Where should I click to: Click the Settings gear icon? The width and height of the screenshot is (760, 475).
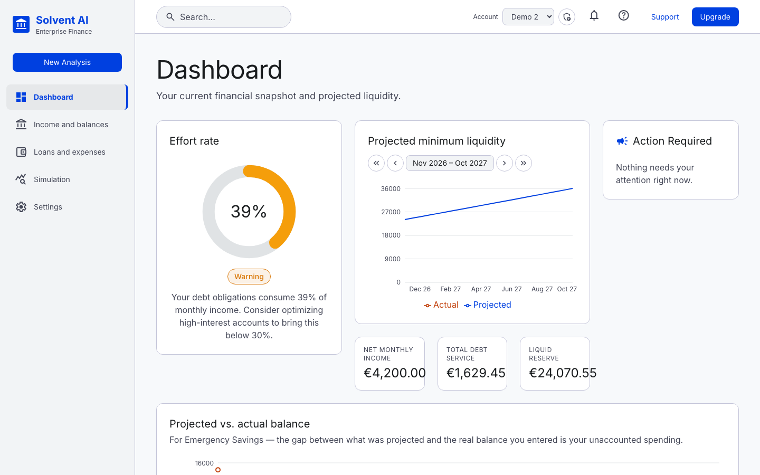21,207
